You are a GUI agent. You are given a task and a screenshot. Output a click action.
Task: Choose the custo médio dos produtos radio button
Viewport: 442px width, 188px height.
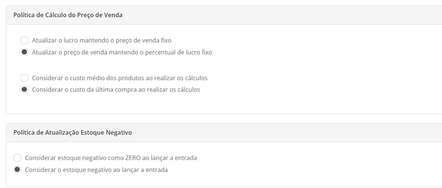tap(24, 78)
